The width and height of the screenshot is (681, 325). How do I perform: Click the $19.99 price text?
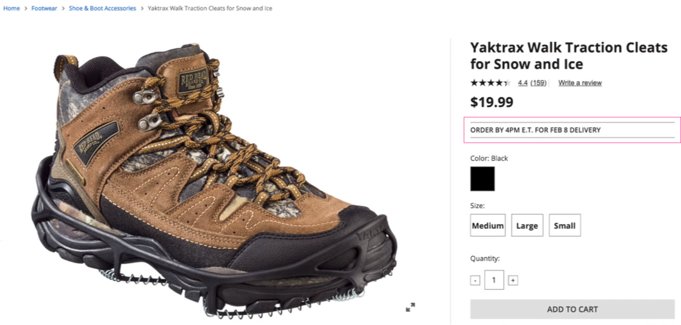click(x=491, y=102)
